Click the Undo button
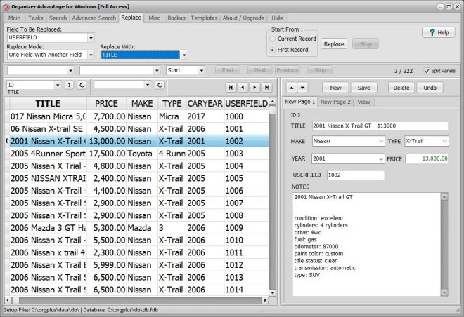Viewport: 464px width, 317px height. [x=430, y=88]
